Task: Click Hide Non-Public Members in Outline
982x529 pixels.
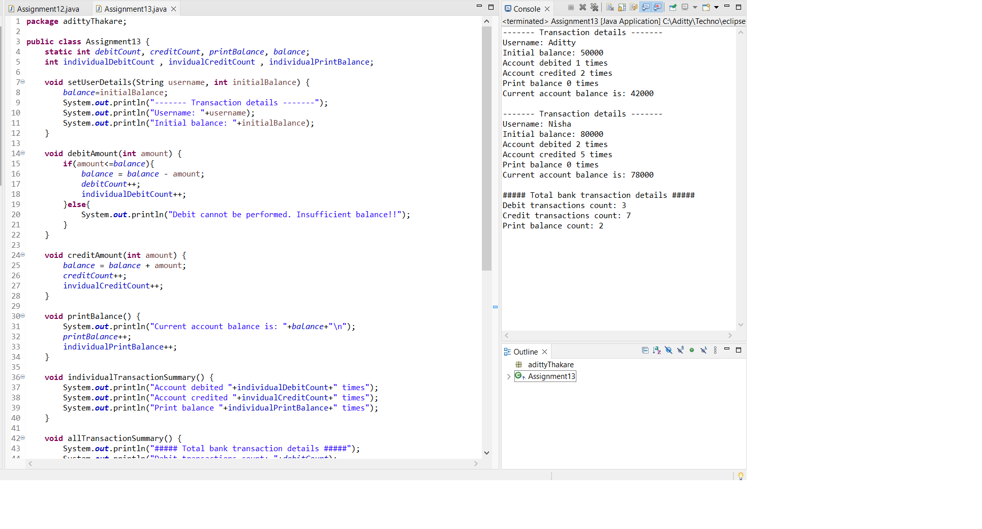Action: coord(692,350)
